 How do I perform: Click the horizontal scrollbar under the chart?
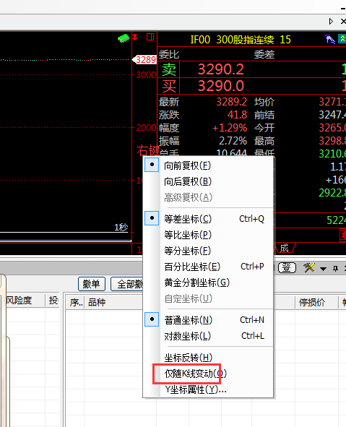[66, 241]
